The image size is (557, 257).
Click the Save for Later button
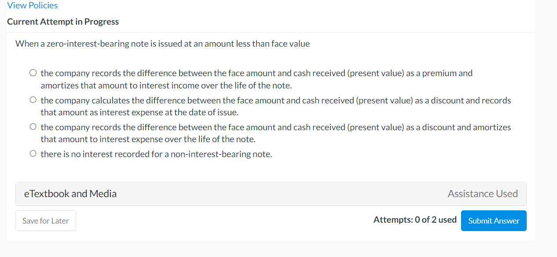click(45, 220)
